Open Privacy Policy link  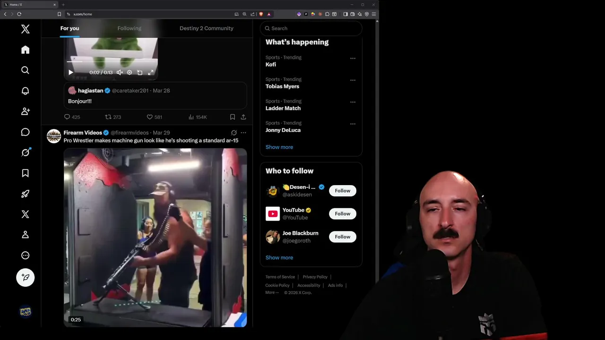pyautogui.click(x=315, y=277)
